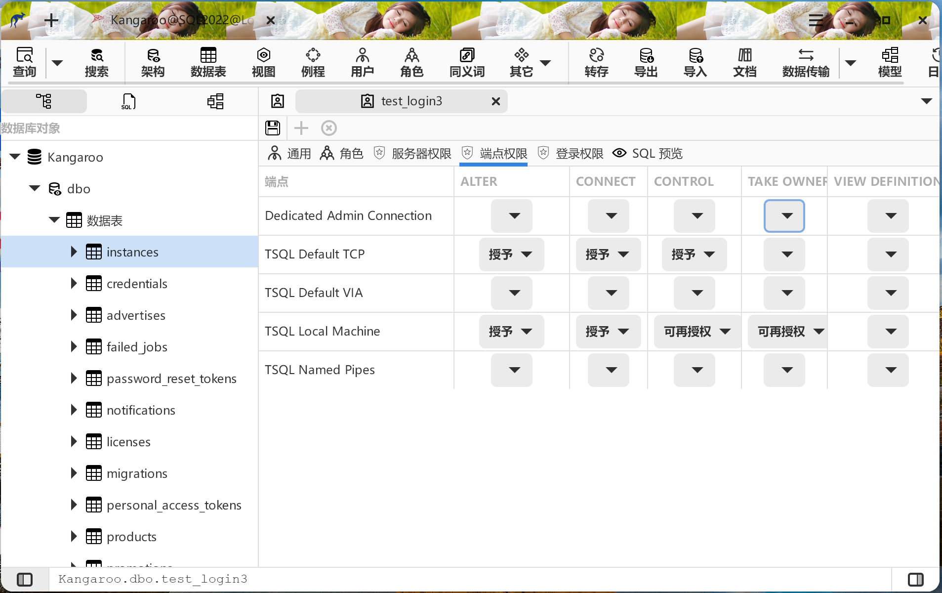Switch to the 通用 general tab
Viewport: 942px width, 593px height.
(289, 154)
